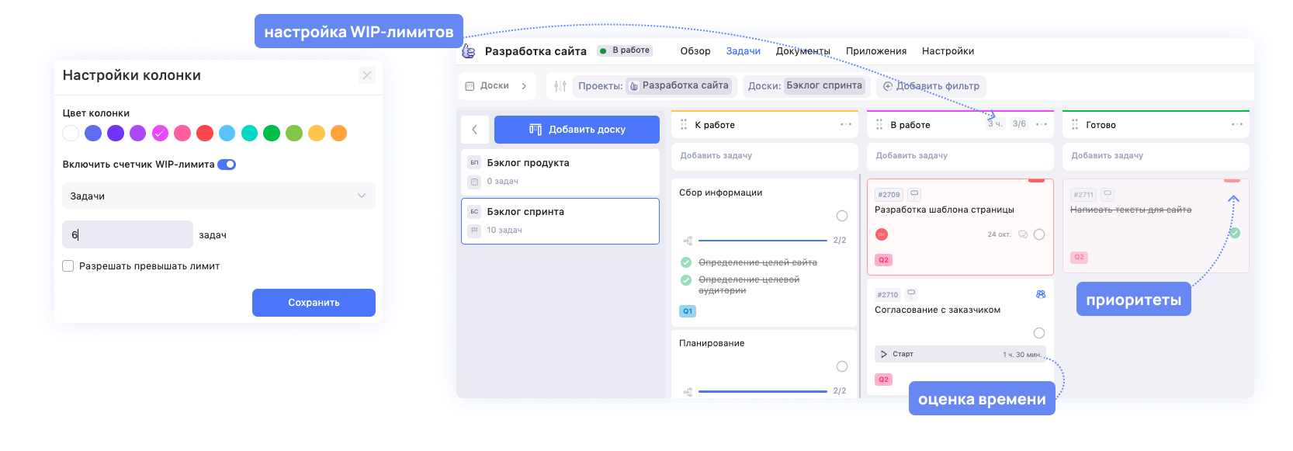The width and height of the screenshot is (1293, 451).
Task: Choose the dark green color swatch
Action: [272, 134]
